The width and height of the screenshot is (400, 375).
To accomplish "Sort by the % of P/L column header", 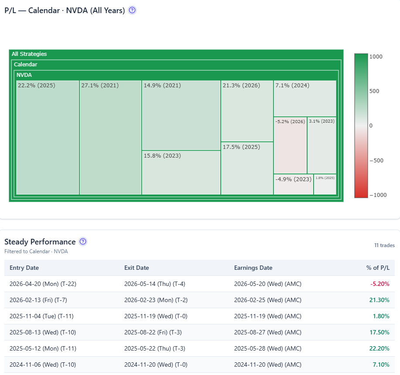I will click(378, 268).
